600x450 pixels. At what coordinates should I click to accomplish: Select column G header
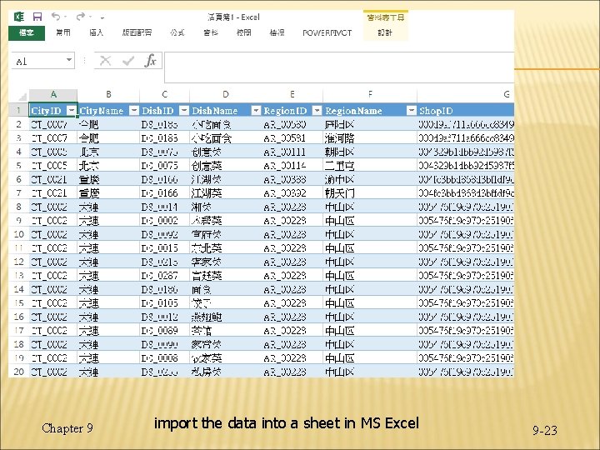tap(466, 94)
